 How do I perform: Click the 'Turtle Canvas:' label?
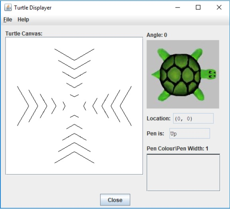coord(24,33)
